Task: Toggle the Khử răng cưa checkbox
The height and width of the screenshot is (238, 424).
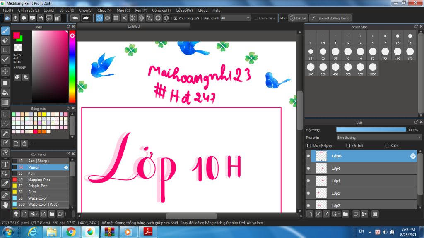Action: pyautogui.click(x=176, y=18)
